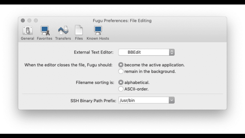Open the Known Hosts monitor icon

click(98, 30)
